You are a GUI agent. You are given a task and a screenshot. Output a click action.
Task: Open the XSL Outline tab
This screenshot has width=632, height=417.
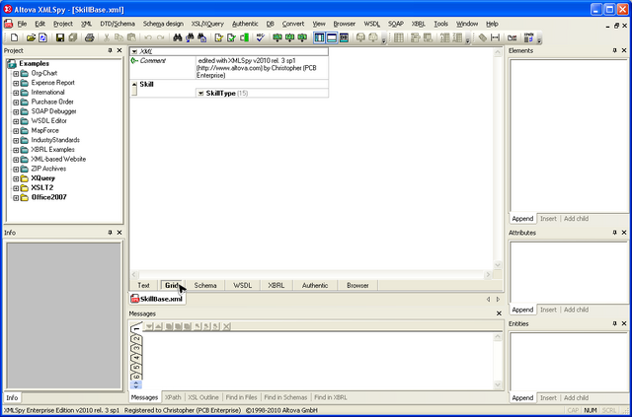click(x=203, y=397)
